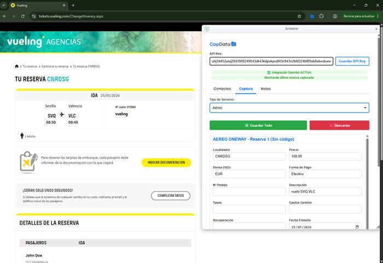This screenshot has width=383, height=263.
Task: Click Tu reserva CNRDSG breadcrumb
Action: pos(86,66)
